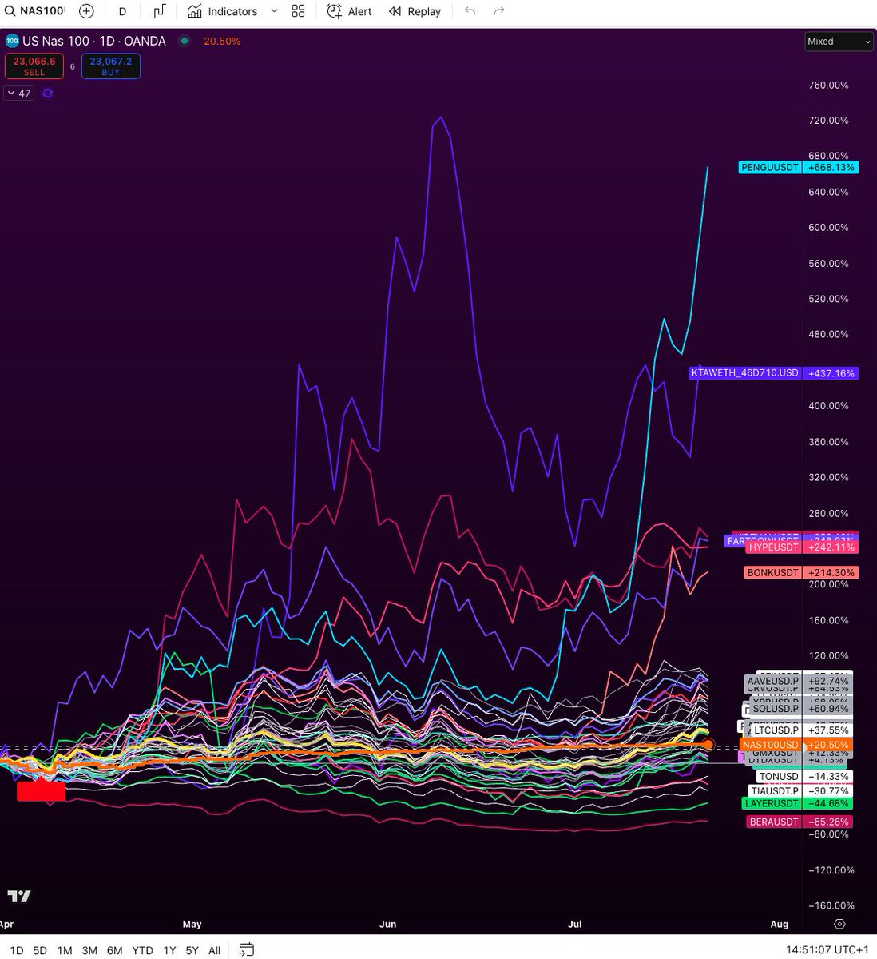Viewport: 877px width, 959px height.
Task: Set range to 3M
Action: pos(89,950)
